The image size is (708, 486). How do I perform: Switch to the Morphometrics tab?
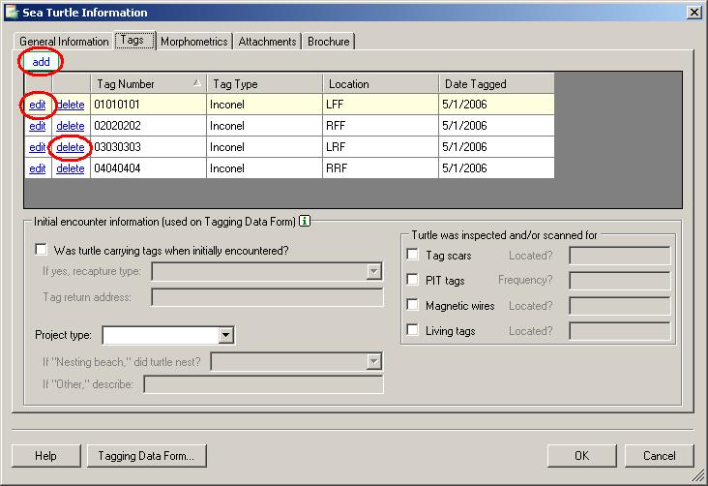pyautogui.click(x=194, y=42)
